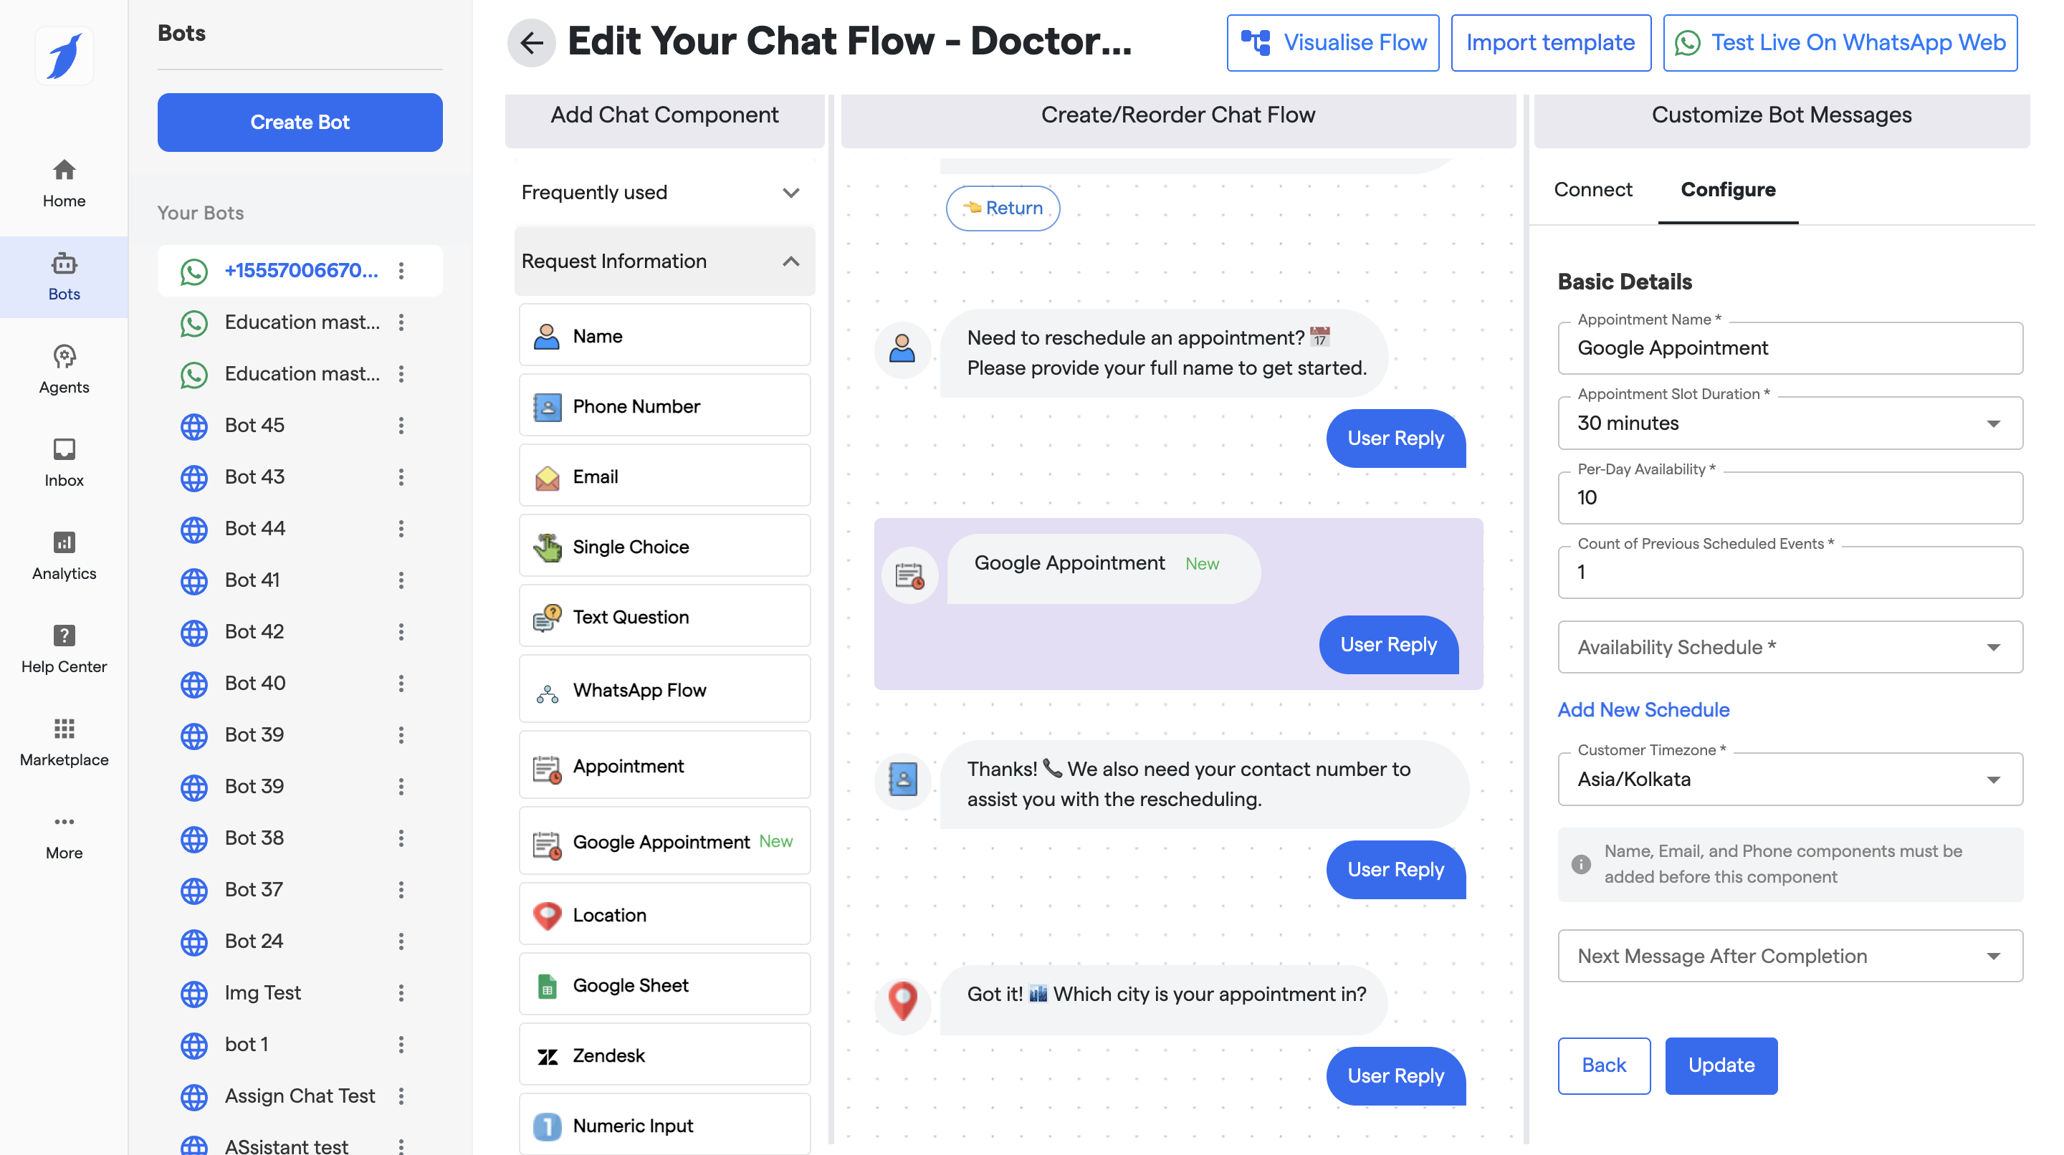Click the back arrow beside the page title

pos(531,42)
